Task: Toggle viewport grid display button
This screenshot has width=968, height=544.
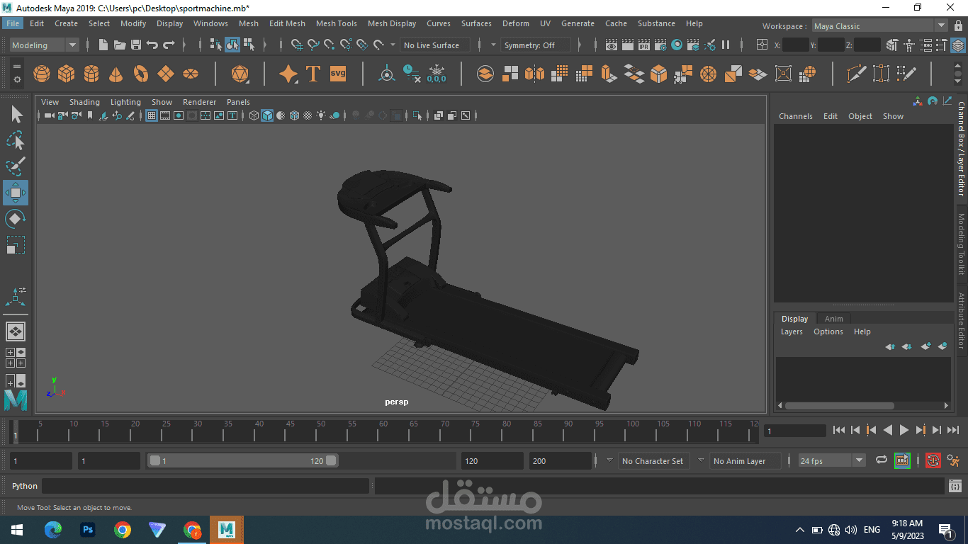Action: pos(152,115)
